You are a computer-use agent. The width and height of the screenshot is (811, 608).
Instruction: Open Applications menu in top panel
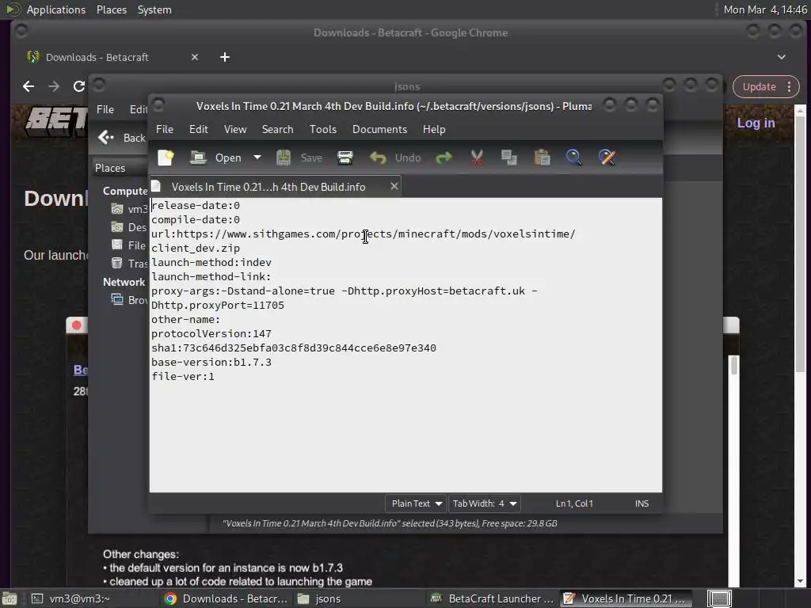click(x=45, y=9)
